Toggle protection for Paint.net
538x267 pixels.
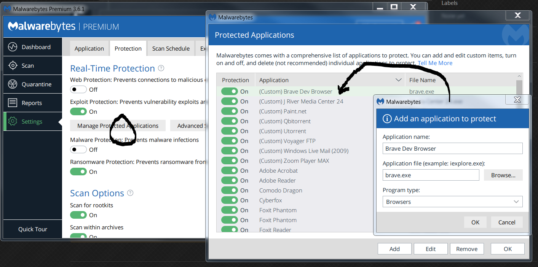[229, 111]
